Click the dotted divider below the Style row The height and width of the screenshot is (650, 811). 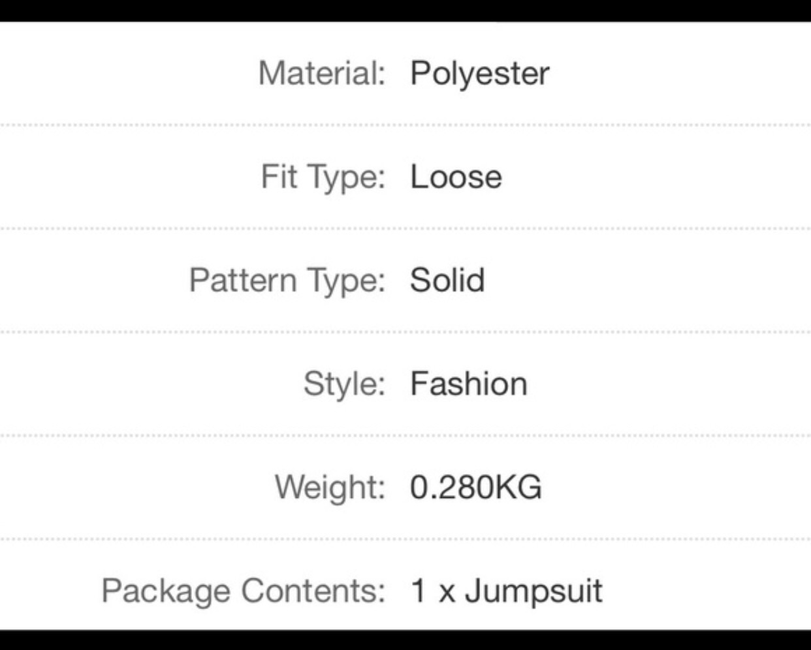pos(405,435)
